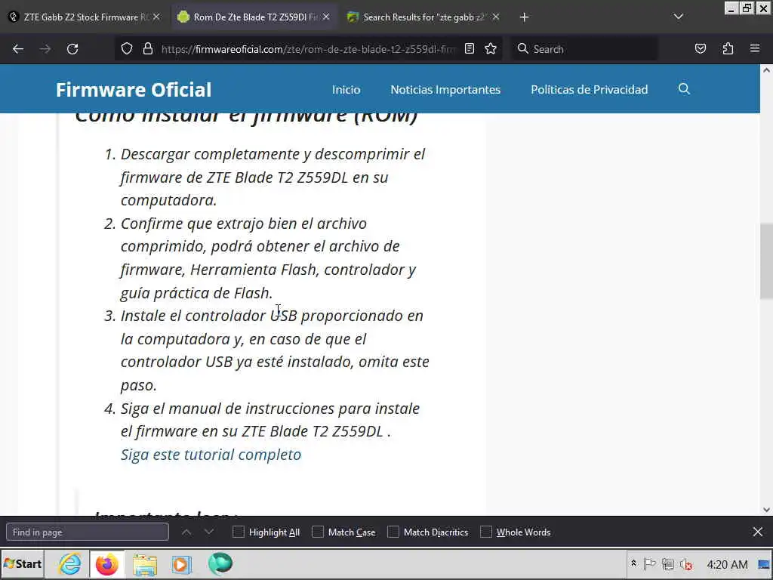
Task: Follow the Siga este tutorial completo link
Action: pyautogui.click(x=211, y=454)
